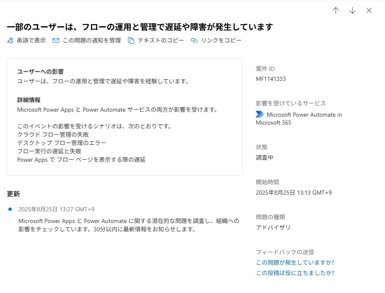Click update timestamp 2025年8月25日 13:27 GMT+9

56,209
